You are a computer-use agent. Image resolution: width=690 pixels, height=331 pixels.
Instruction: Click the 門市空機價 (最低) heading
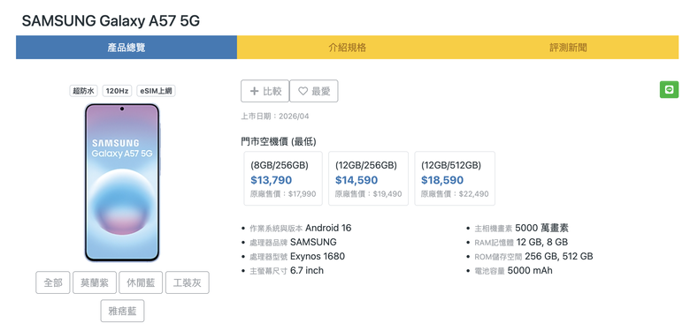pyautogui.click(x=279, y=141)
